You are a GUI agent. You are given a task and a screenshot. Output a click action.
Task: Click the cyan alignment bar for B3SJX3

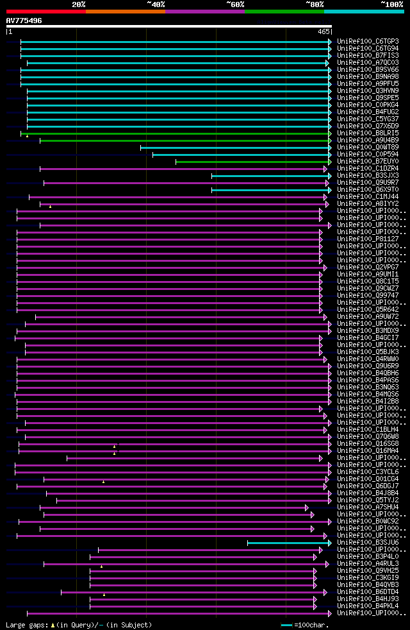point(272,176)
